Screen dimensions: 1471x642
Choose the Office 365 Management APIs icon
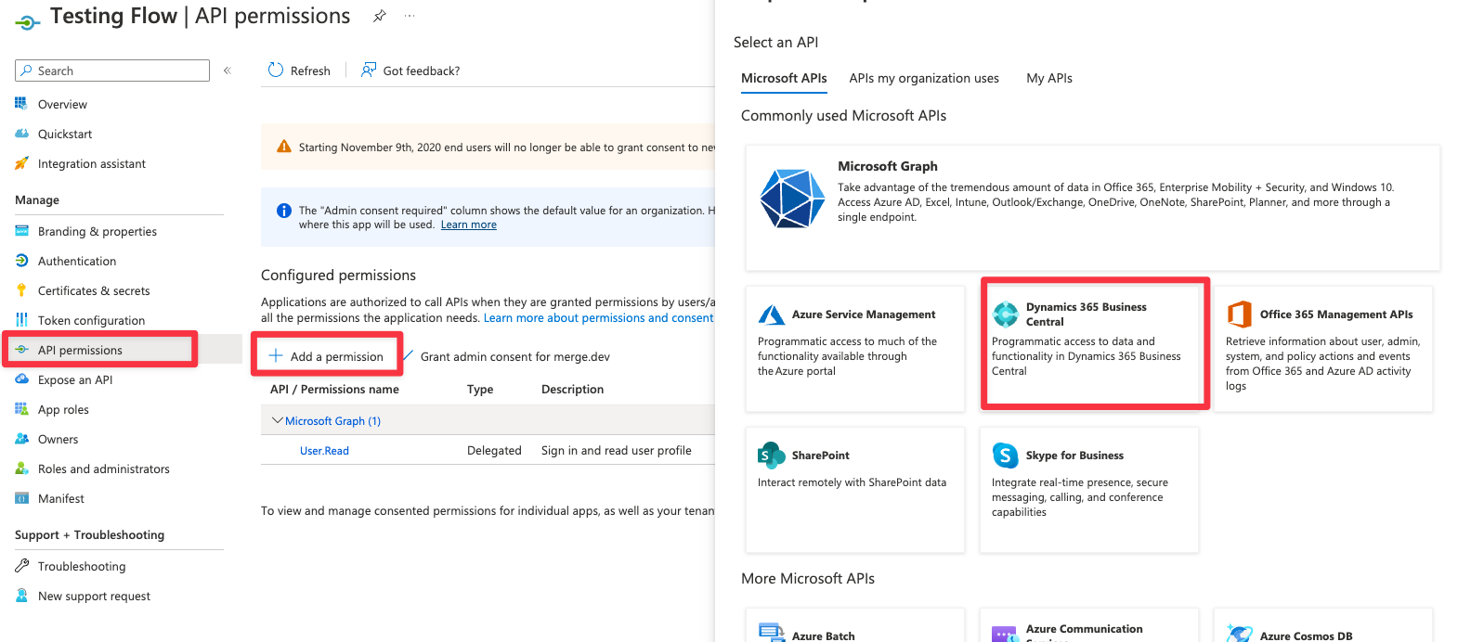click(x=1240, y=315)
